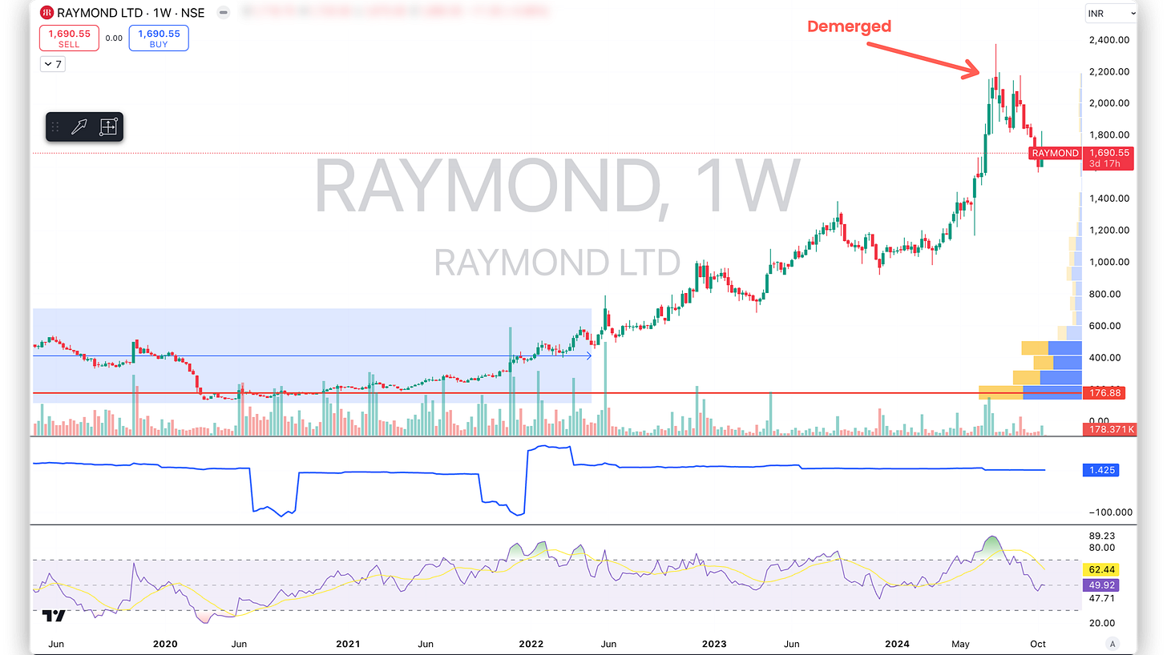Click the 80.00 RSI scale label
This screenshot has height=655, width=1167.
[1103, 548]
